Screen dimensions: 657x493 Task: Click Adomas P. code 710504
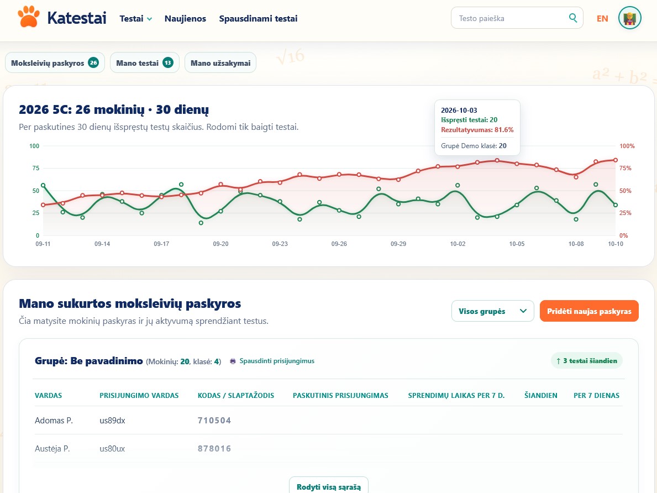pyautogui.click(x=214, y=421)
